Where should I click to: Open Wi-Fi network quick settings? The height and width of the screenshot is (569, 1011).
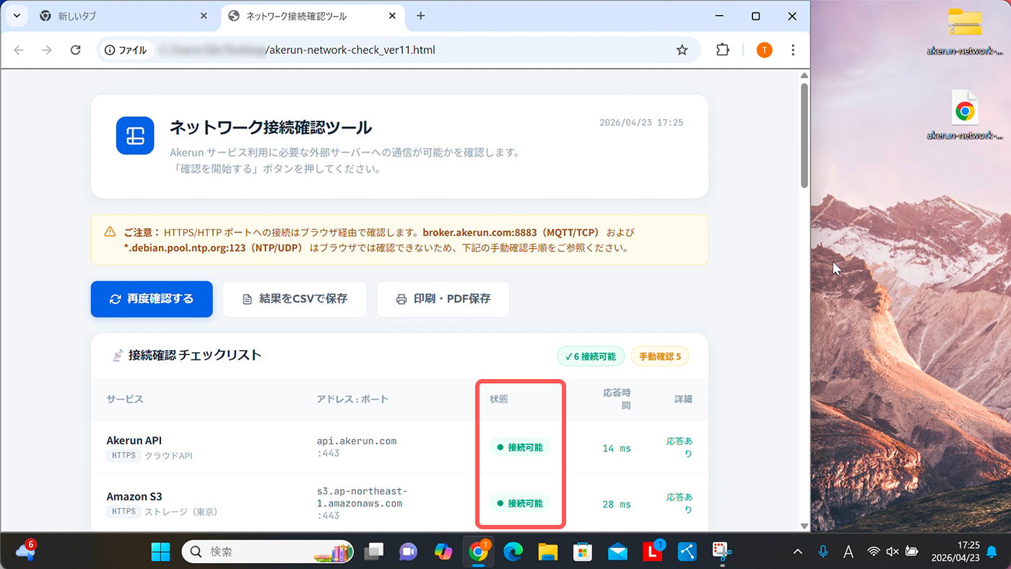[x=874, y=552]
